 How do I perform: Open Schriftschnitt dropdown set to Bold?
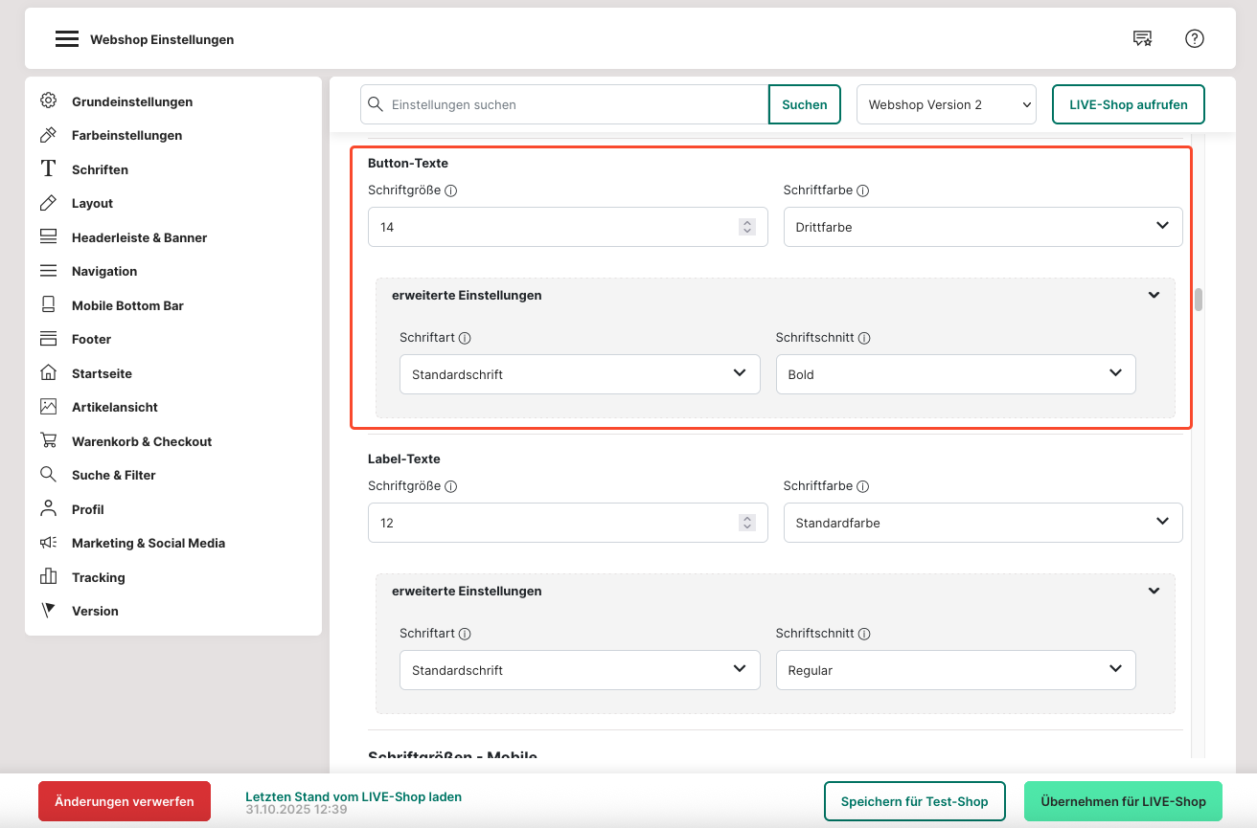(x=955, y=374)
